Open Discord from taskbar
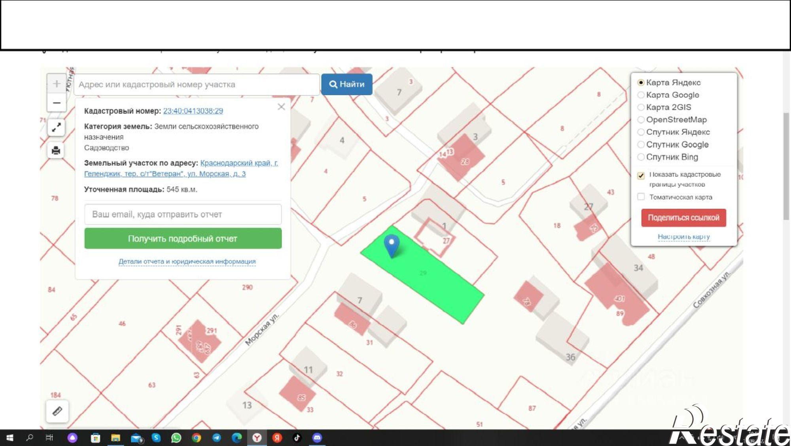The height and width of the screenshot is (446, 791). pyautogui.click(x=317, y=438)
